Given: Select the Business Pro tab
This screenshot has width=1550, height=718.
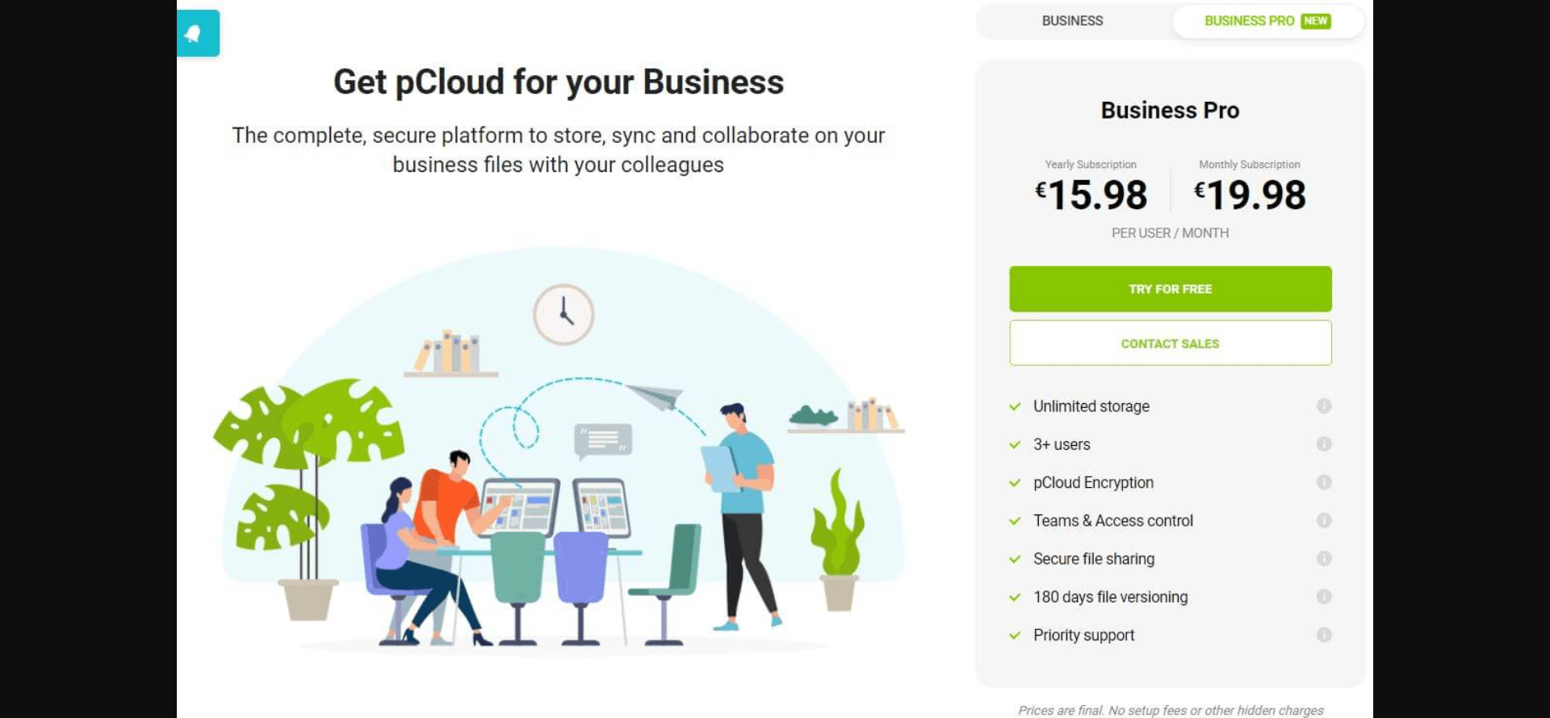Looking at the screenshot, I should coord(1248,21).
